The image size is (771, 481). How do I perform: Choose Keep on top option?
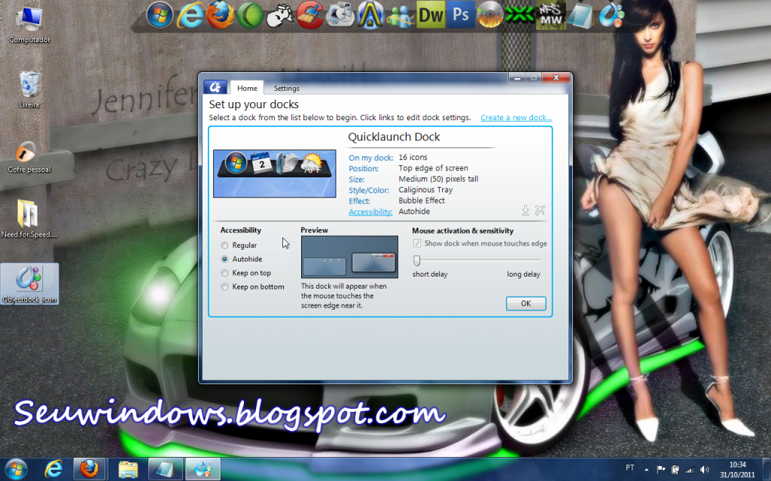[x=224, y=274]
